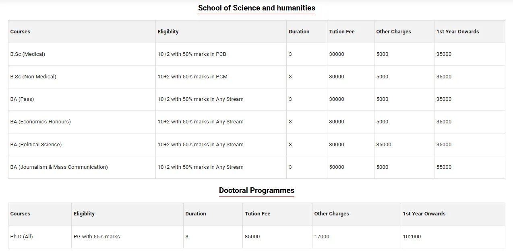Image resolution: width=513 pixels, height=252 pixels.
Task: Click the Doctoral Programmes heading
Action: click(256, 190)
